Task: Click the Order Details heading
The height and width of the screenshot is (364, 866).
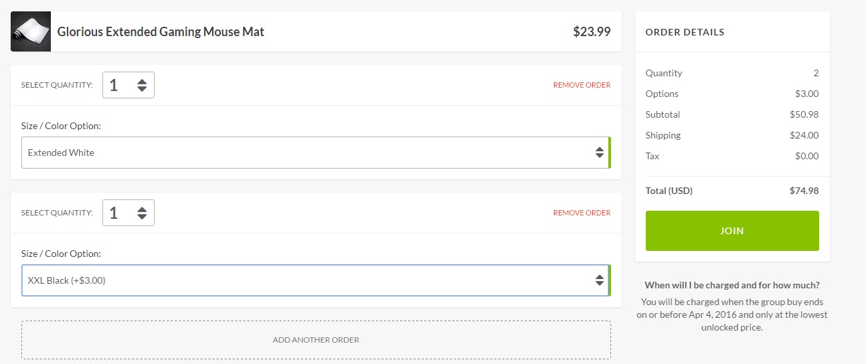Action: pyautogui.click(x=685, y=32)
